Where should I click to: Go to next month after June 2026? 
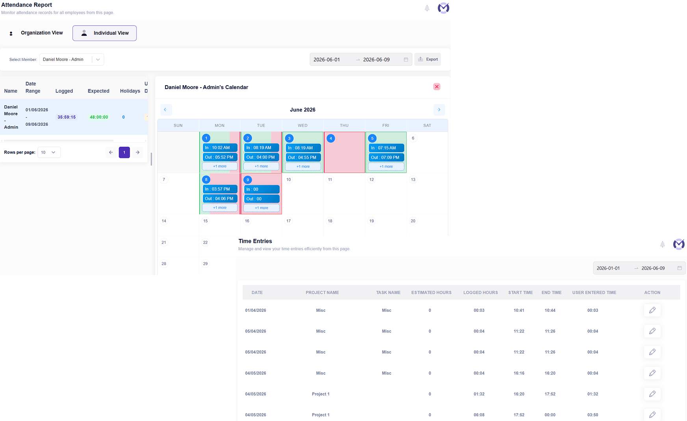[x=439, y=110]
